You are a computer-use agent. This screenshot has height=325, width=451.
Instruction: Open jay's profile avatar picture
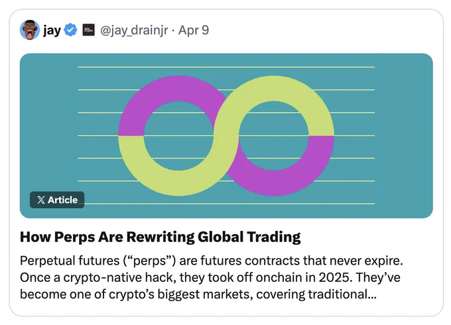[x=30, y=30]
